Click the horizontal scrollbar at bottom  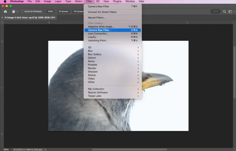coord(118,150)
